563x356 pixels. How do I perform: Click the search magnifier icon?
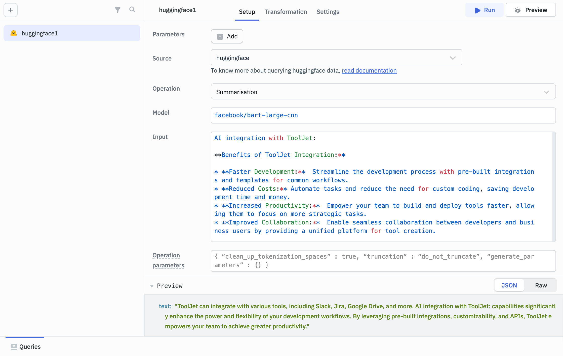point(132,10)
